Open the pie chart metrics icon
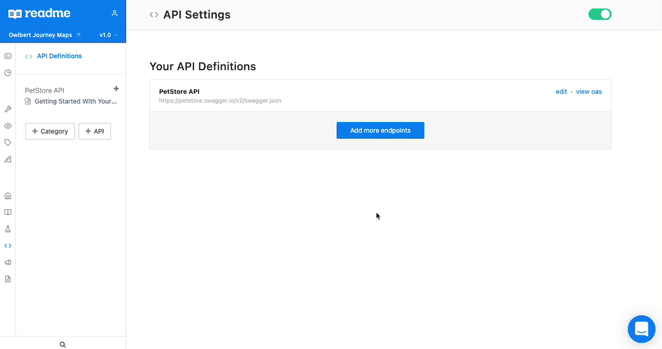This screenshot has width=662, height=349. pos(7,73)
